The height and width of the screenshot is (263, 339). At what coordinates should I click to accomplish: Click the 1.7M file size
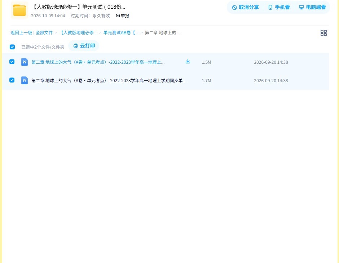coord(206,81)
